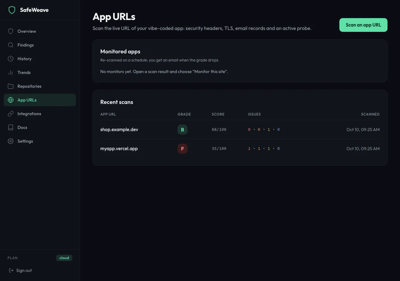Click the F grade badge

point(182,149)
